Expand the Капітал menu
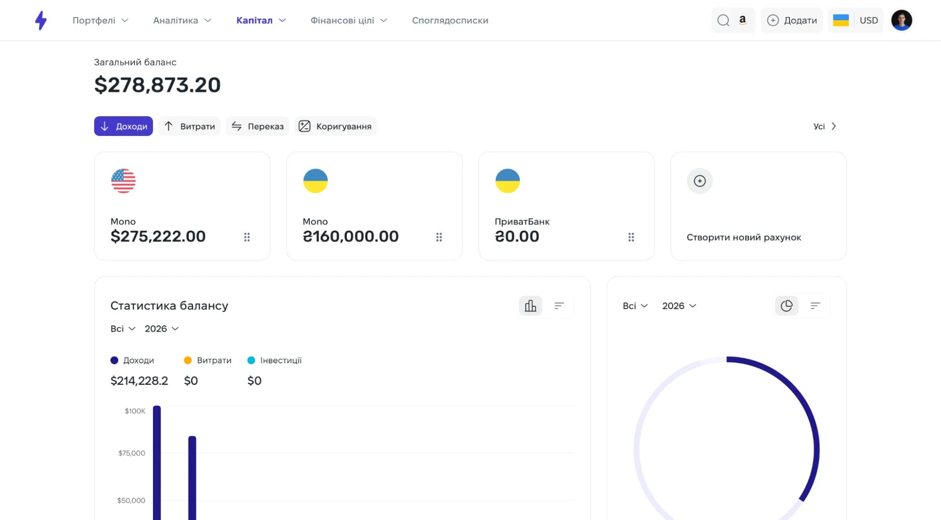941x520 pixels. [261, 20]
